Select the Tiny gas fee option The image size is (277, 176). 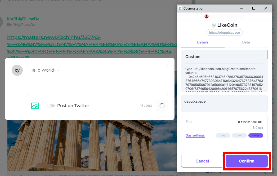pos(223,135)
